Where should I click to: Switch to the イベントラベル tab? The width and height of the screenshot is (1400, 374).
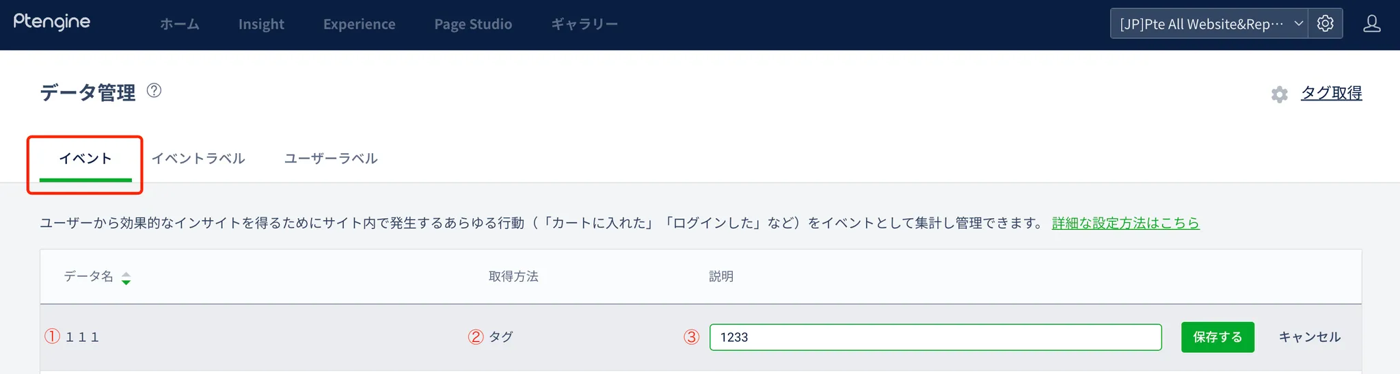pyautogui.click(x=198, y=159)
